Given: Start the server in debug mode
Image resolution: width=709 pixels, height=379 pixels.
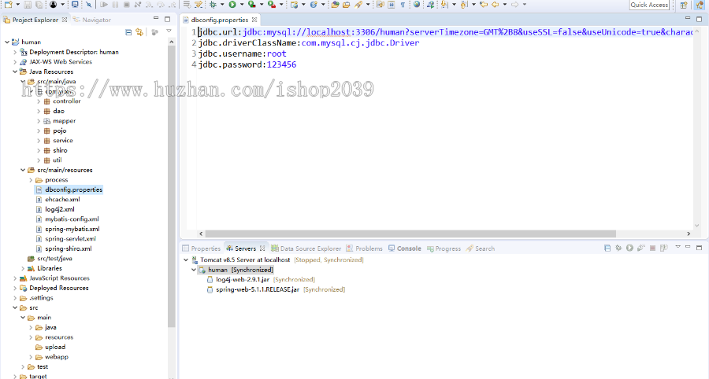Looking at the screenshot, I should point(618,248).
